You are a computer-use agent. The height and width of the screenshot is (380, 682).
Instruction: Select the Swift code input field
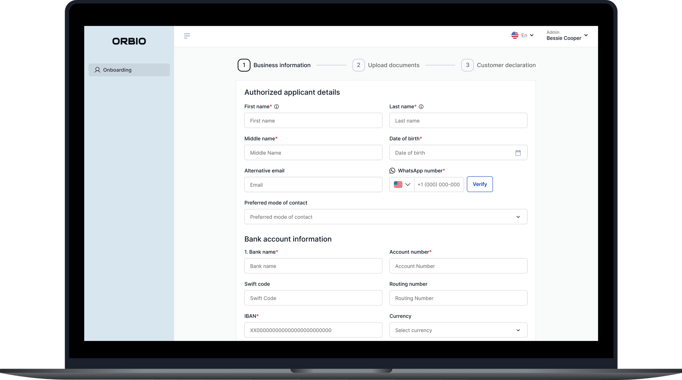313,298
